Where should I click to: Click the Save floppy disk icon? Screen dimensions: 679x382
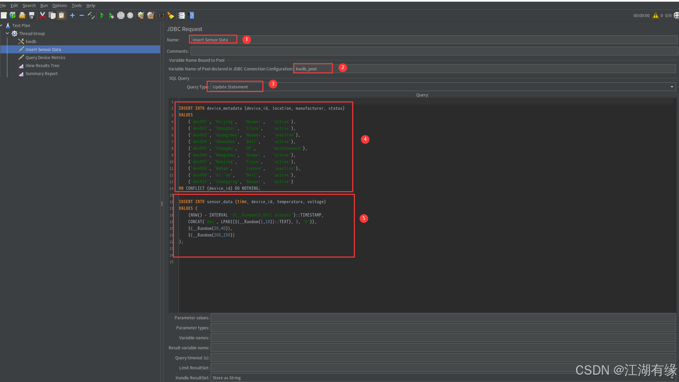pos(32,15)
